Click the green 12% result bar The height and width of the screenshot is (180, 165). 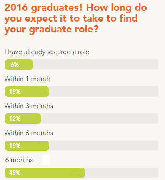(23, 118)
